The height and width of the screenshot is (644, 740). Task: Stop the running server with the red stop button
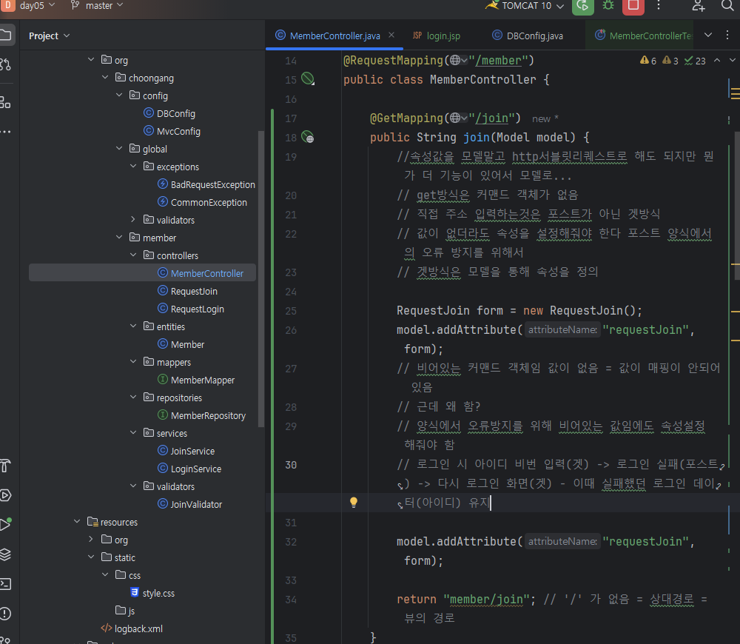(x=633, y=6)
